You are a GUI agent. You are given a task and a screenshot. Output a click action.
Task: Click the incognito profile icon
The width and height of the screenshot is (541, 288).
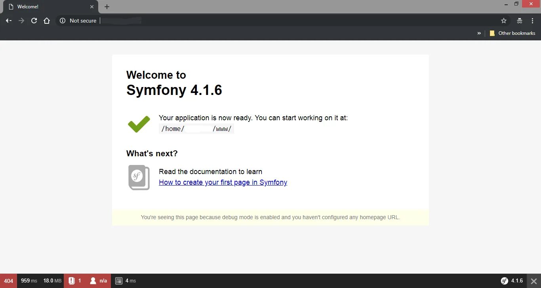click(519, 21)
